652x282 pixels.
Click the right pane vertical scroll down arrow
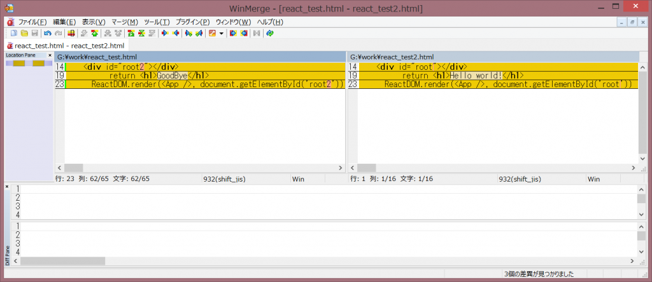tap(642, 159)
